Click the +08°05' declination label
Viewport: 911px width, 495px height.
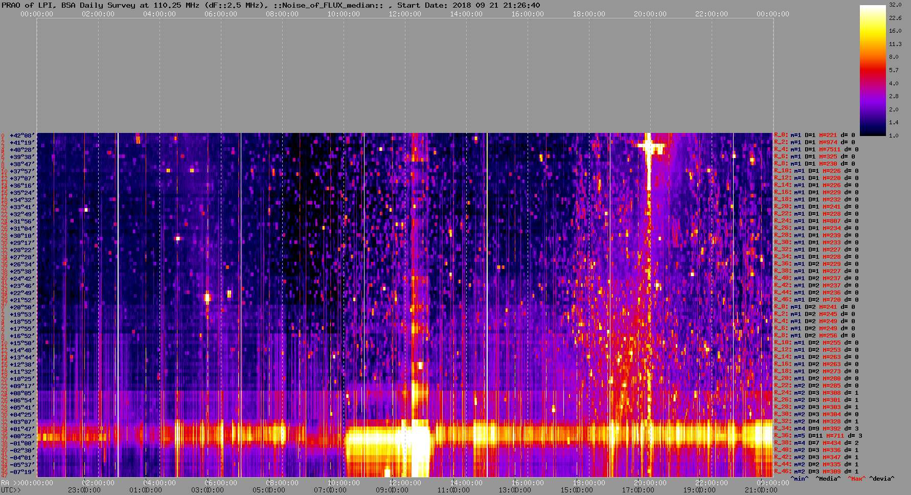pyautogui.click(x=22, y=393)
